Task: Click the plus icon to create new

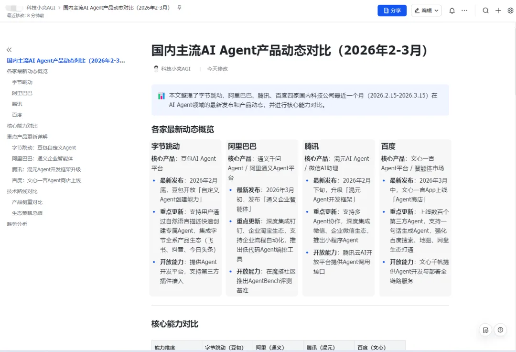Action: [498, 11]
